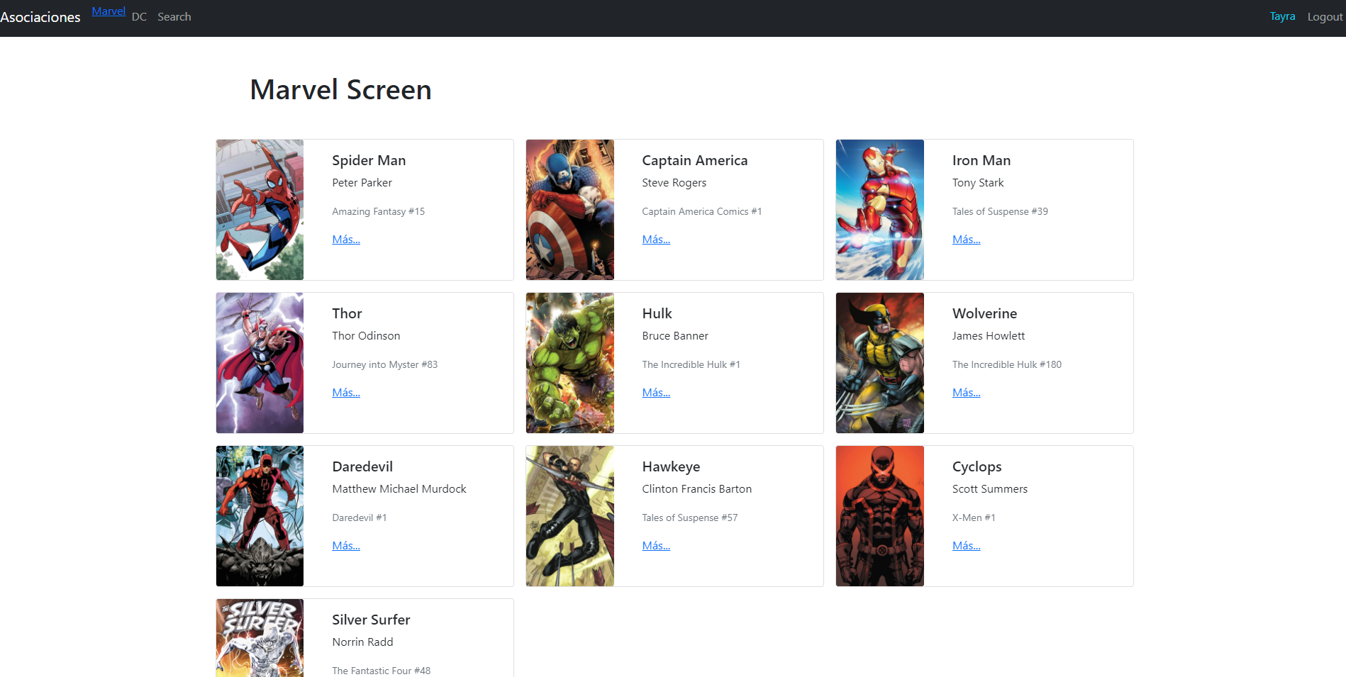The height and width of the screenshot is (677, 1346).
Task: Click the Thor Odinson alter ego text
Action: pyautogui.click(x=366, y=336)
